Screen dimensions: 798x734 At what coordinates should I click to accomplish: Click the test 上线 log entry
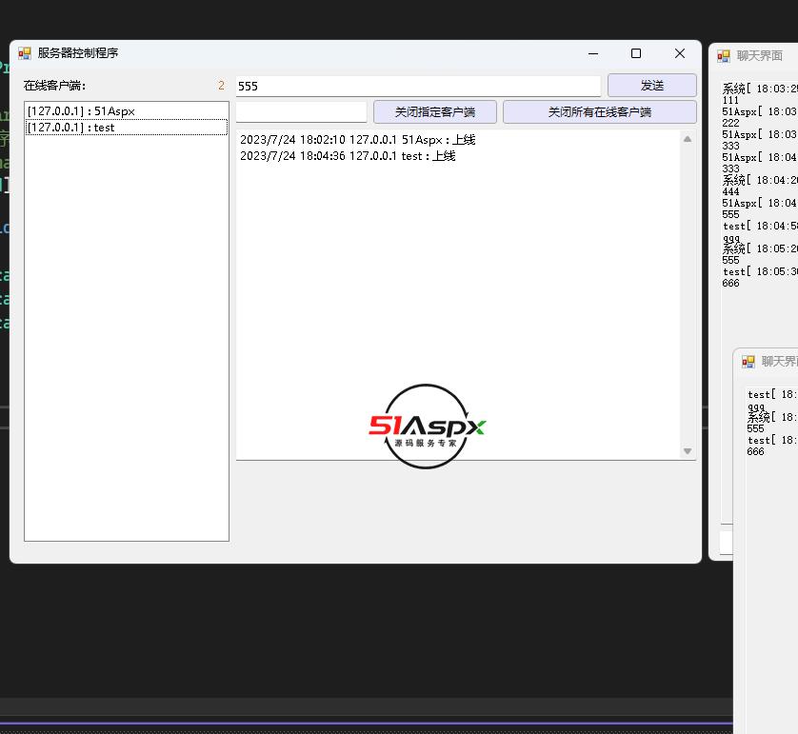coord(348,156)
